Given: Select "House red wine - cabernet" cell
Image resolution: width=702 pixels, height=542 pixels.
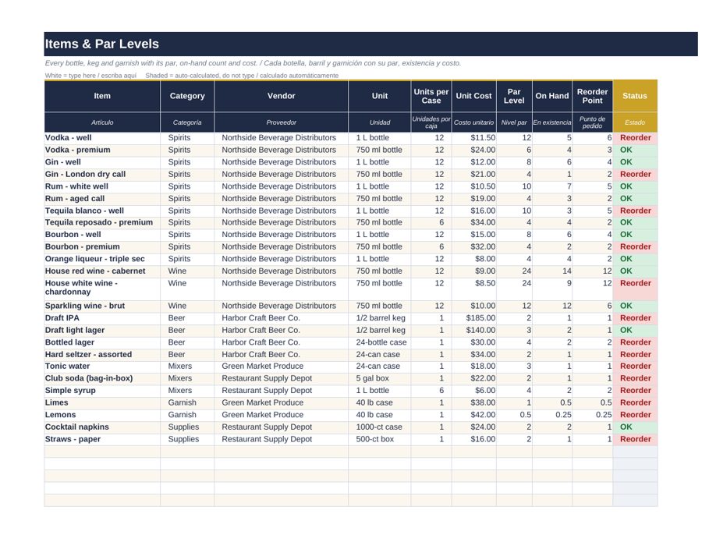Looking at the screenshot, I should (102, 271).
